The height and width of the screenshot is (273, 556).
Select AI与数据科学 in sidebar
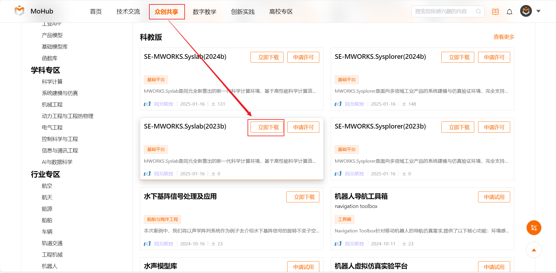pyautogui.click(x=57, y=162)
